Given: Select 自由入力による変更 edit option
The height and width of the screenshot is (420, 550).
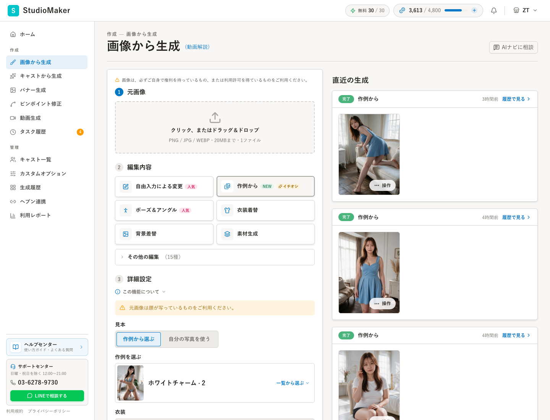Looking at the screenshot, I should (x=164, y=187).
